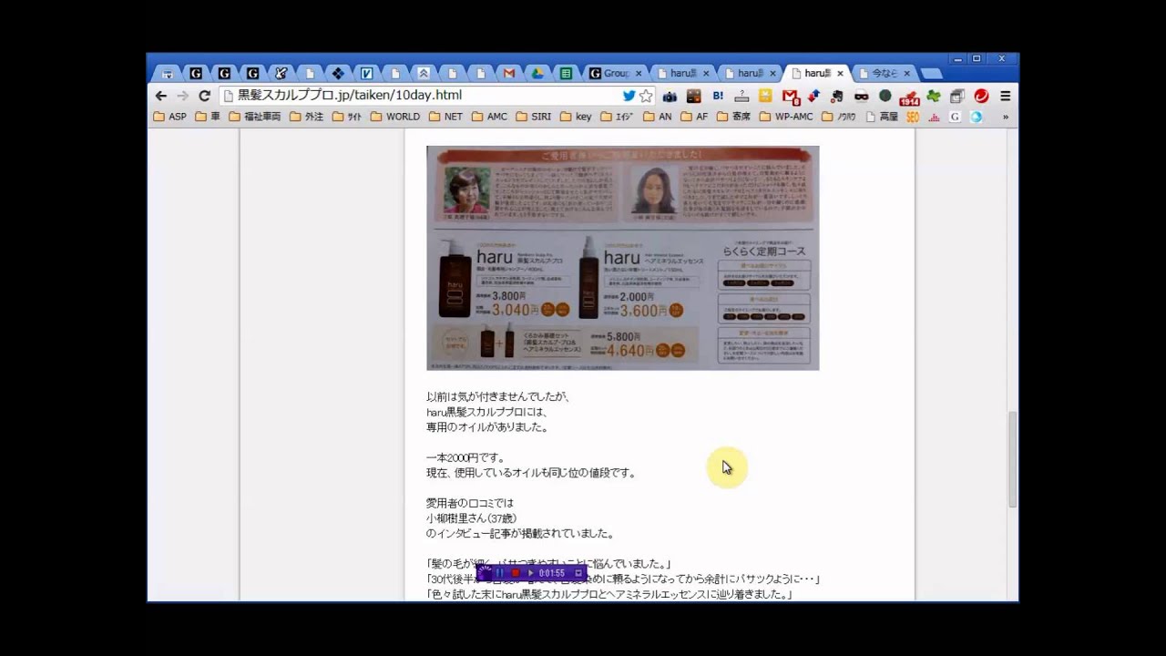Click the haru product brochure image

coord(622,258)
